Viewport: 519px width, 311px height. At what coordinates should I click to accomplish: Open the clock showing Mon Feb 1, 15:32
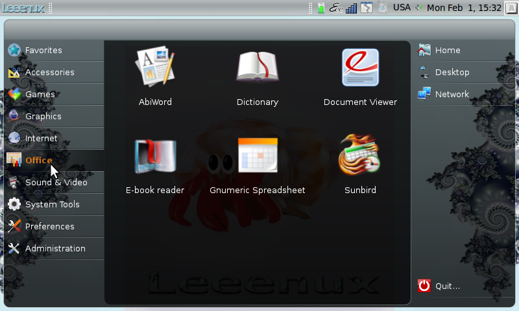464,8
